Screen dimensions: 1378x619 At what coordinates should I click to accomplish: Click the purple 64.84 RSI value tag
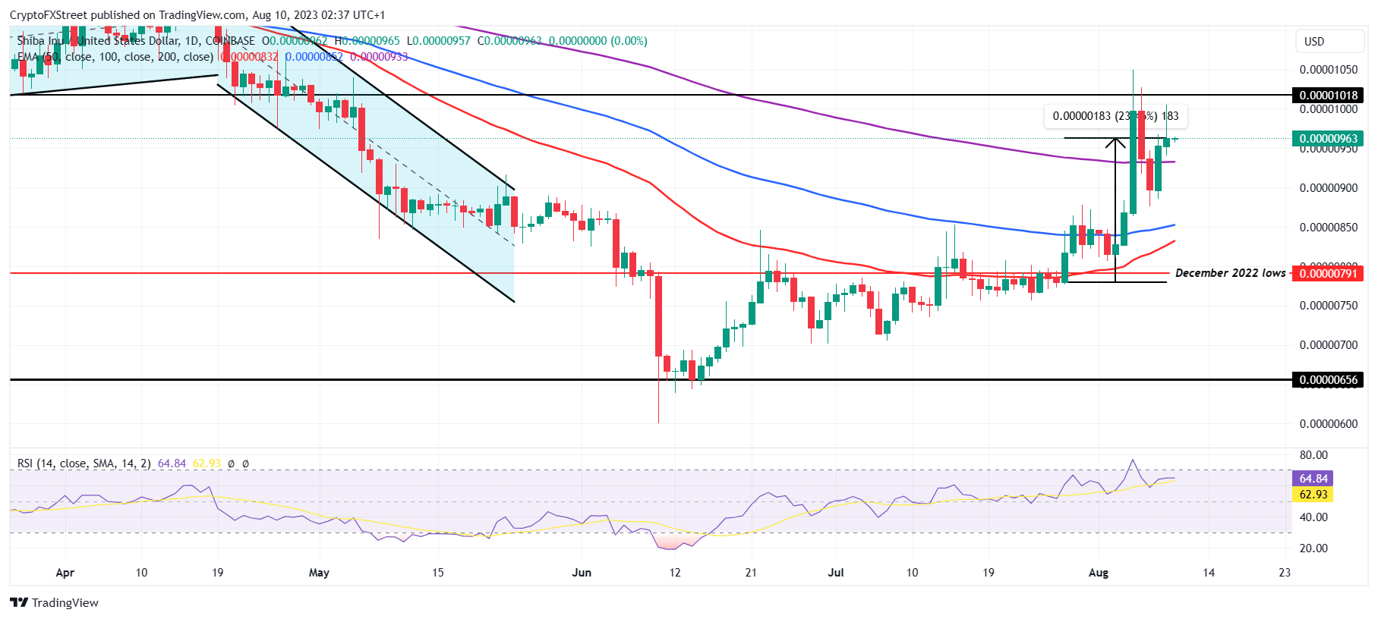[1313, 479]
